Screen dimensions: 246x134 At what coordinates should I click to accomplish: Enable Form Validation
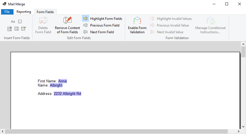[x=137, y=25]
